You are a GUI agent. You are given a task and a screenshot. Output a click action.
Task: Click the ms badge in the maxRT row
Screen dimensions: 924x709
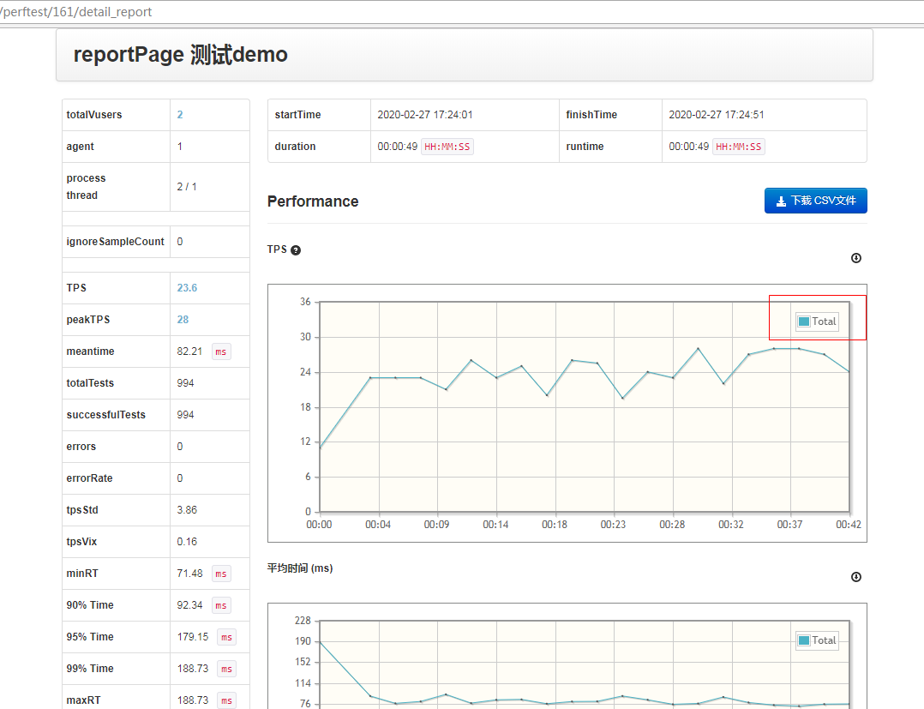click(x=226, y=700)
